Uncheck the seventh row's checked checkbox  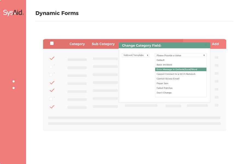(x=51, y=107)
